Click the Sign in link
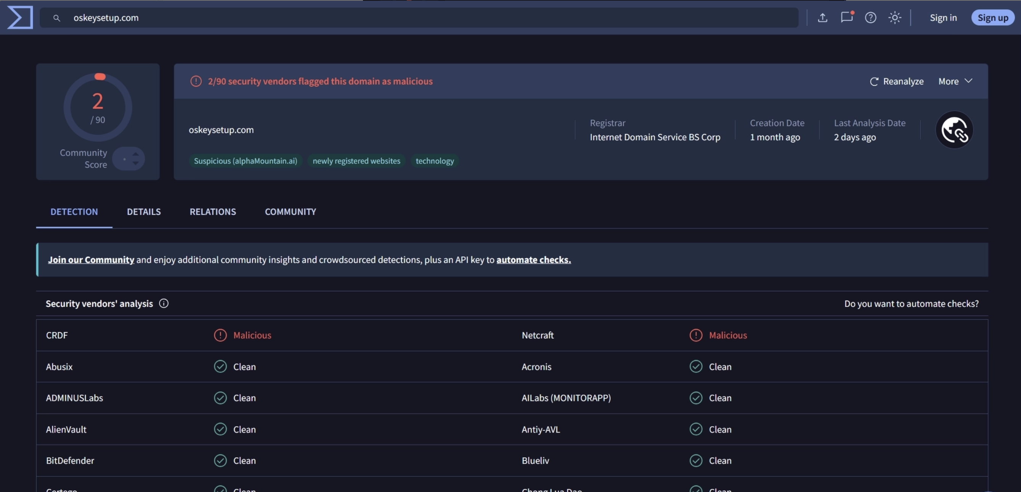Viewport: 1021px width, 492px height. 943,18
